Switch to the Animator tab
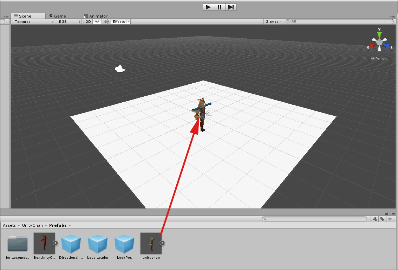This screenshot has width=398, height=270. (96, 16)
